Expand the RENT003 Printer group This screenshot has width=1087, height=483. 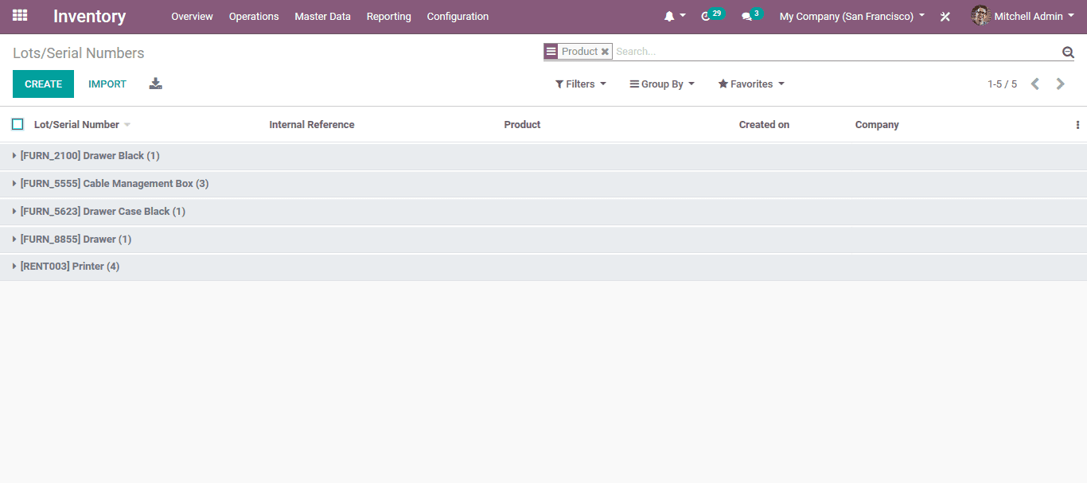click(x=543, y=267)
